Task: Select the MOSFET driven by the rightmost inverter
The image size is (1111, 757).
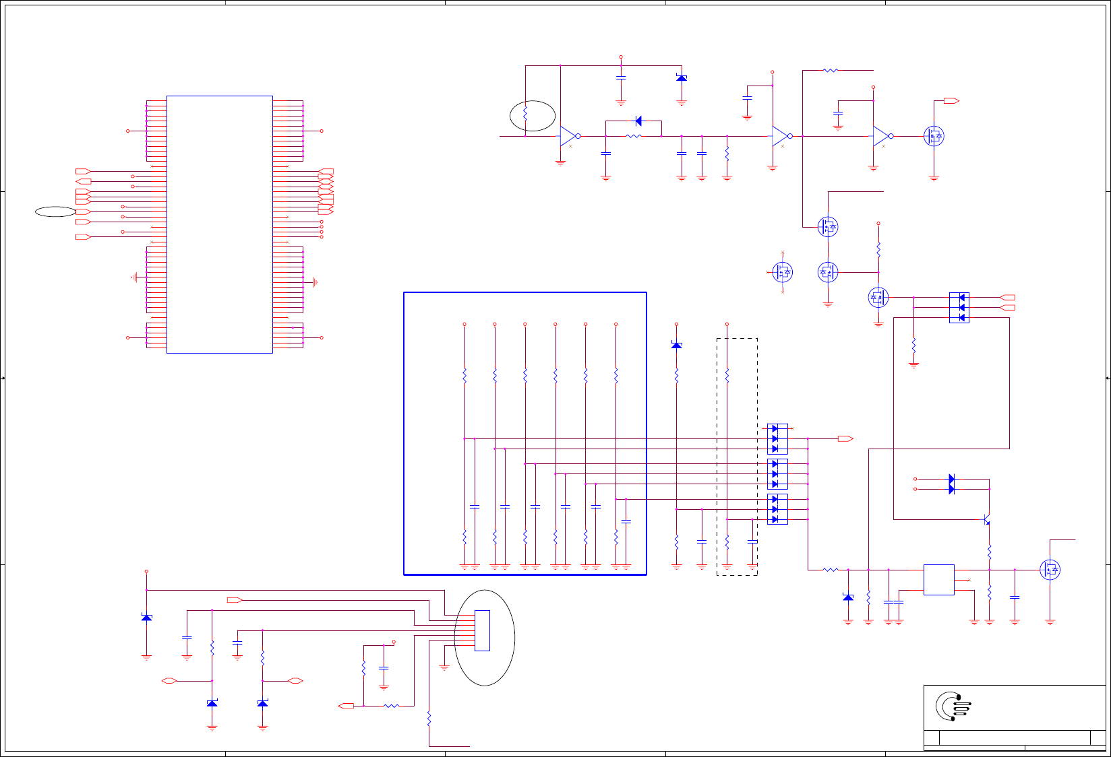Action: (x=934, y=136)
